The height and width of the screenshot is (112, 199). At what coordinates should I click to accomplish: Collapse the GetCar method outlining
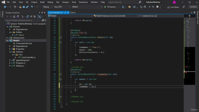click(x=61, y=37)
